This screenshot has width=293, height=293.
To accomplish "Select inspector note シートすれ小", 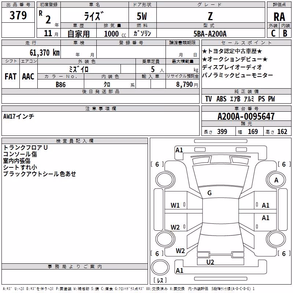I will click(20, 167).
